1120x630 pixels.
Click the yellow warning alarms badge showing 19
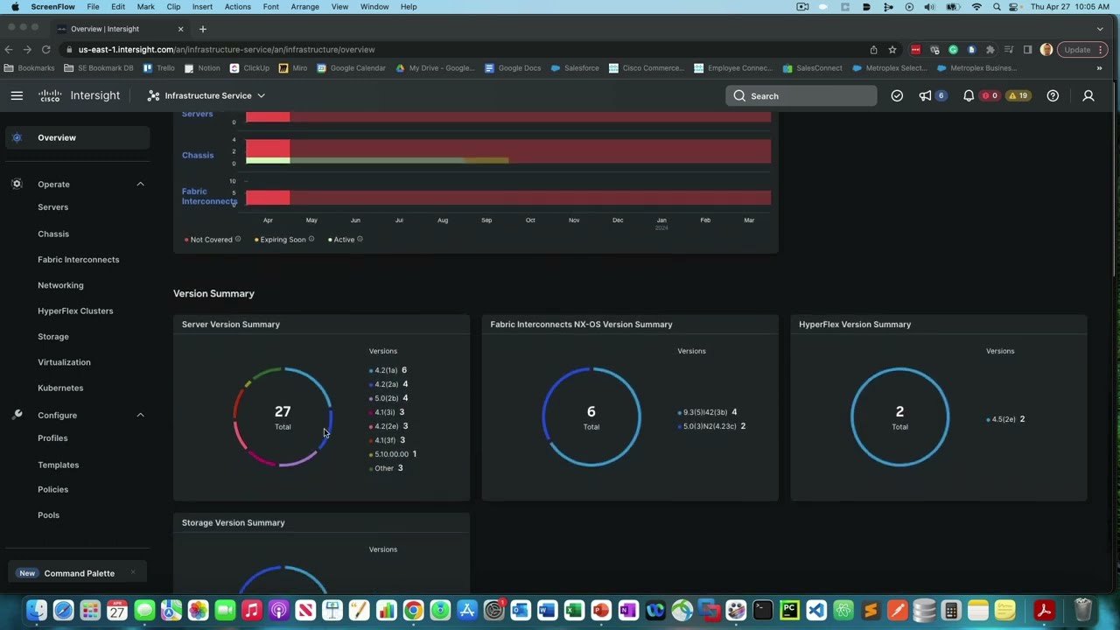1018,95
